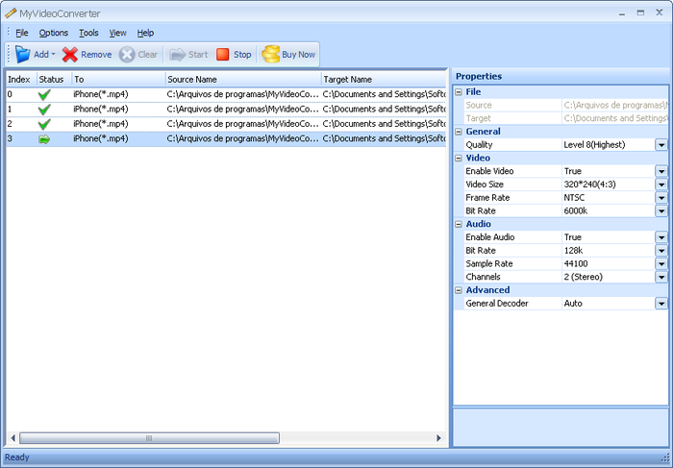Open the video Bit Rate 6000k dropdown

click(x=661, y=211)
